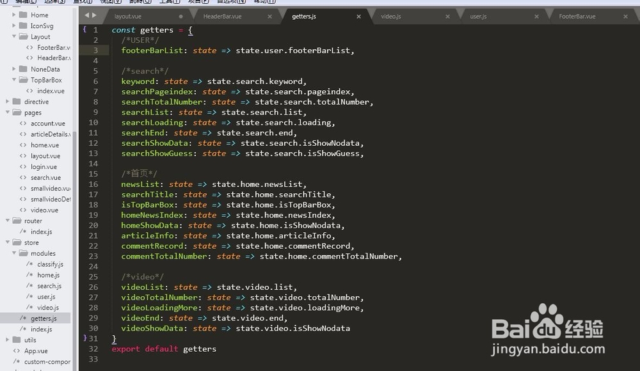Close the FooterBar.vue tab
Viewport: 640px width, 371px height.
click(626, 17)
